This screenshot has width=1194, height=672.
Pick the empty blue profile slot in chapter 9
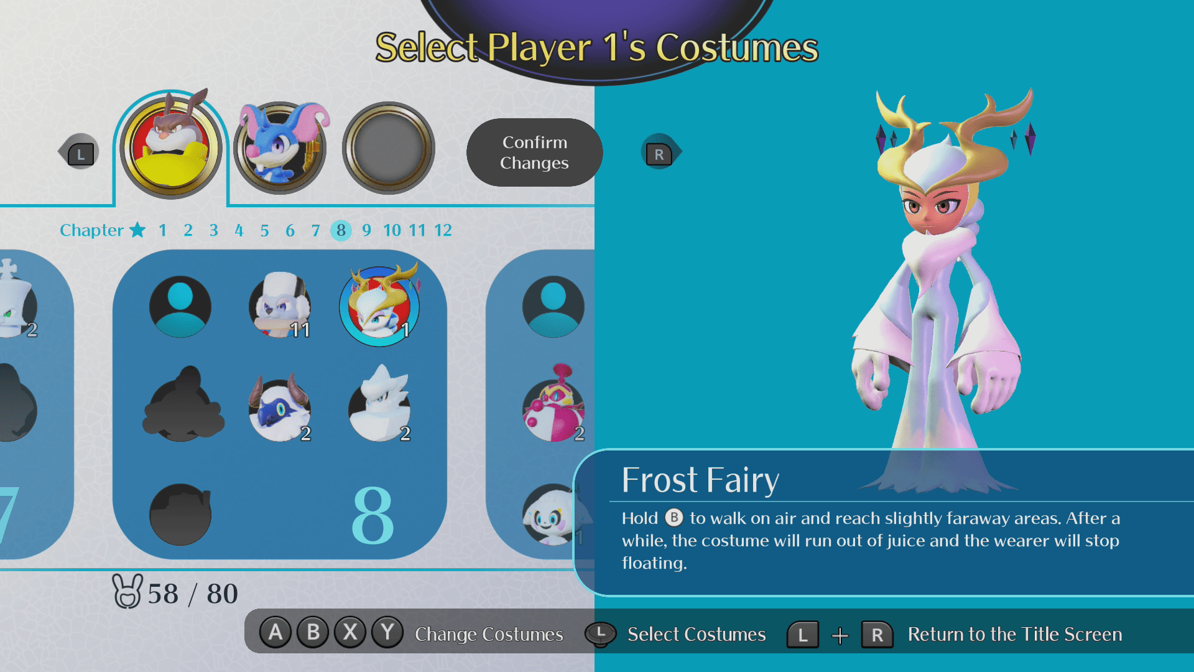(553, 307)
